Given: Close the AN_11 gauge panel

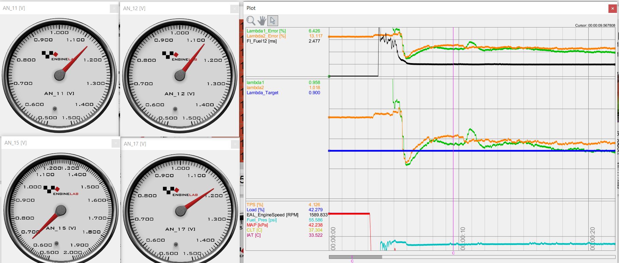Looking at the screenshot, I should click(x=114, y=8).
